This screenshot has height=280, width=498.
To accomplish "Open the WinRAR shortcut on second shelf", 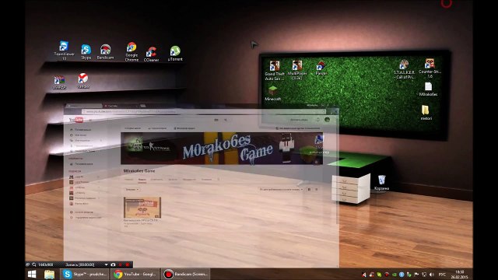I will (59, 82).
